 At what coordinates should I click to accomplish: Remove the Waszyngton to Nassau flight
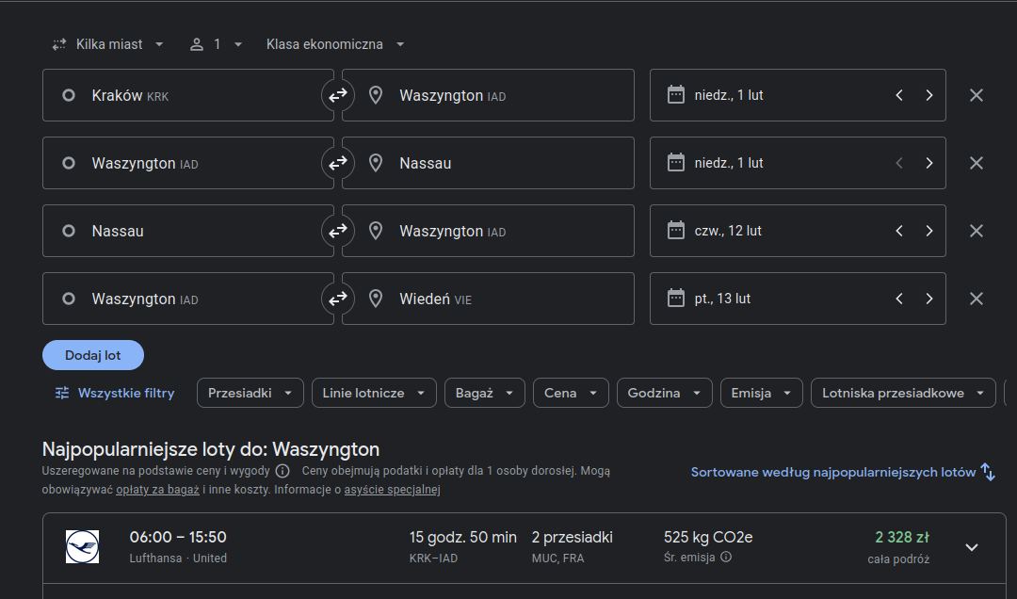click(x=977, y=163)
